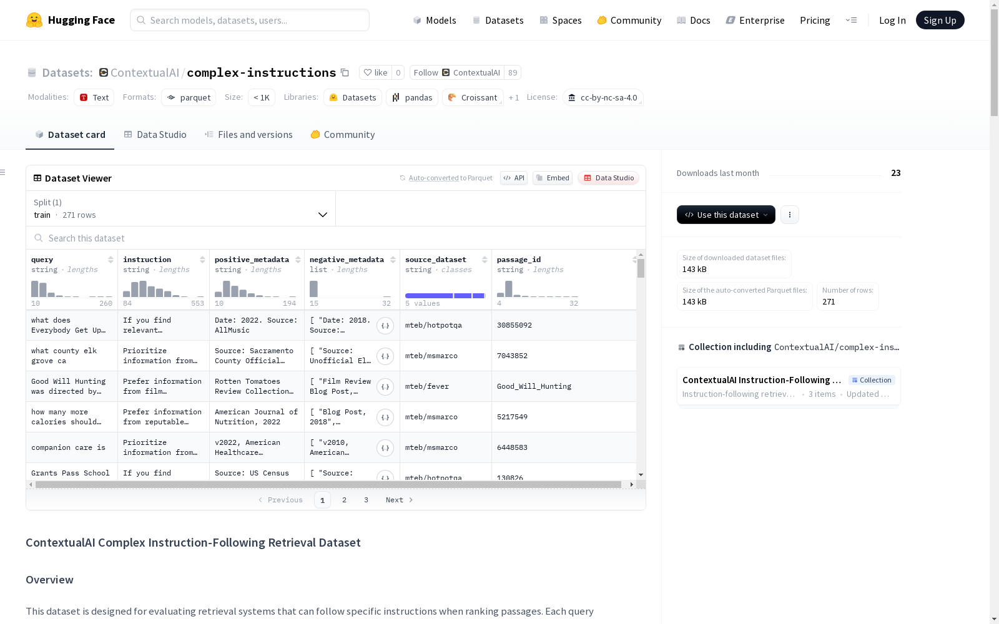Select the pandas library tag

click(412, 97)
